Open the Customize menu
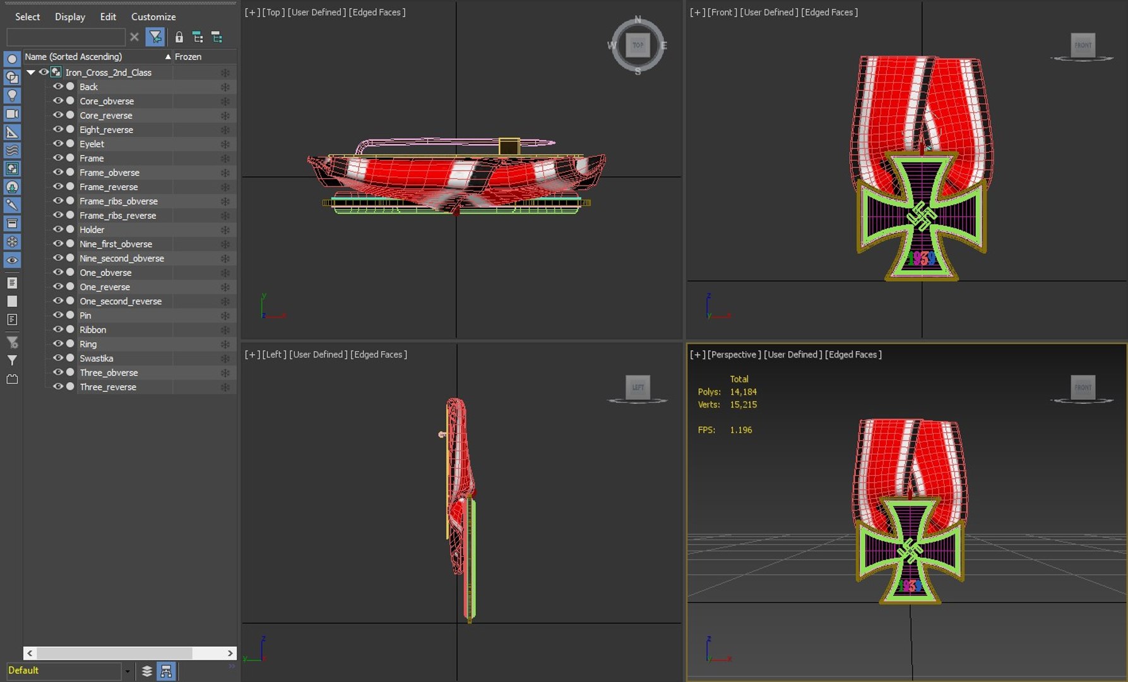The height and width of the screenshot is (682, 1128). (153, 16)
